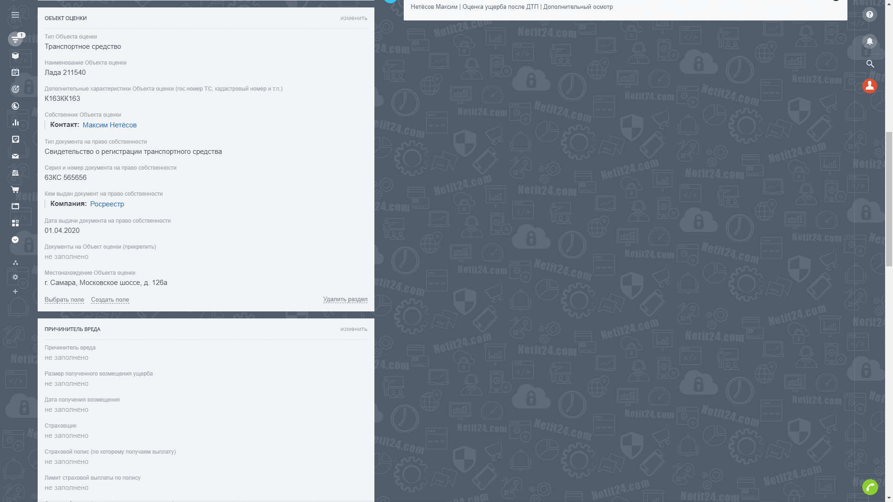Screen dimensions: 893x502
Task: Click the funnel icon with badge
Action: point(15,39)
